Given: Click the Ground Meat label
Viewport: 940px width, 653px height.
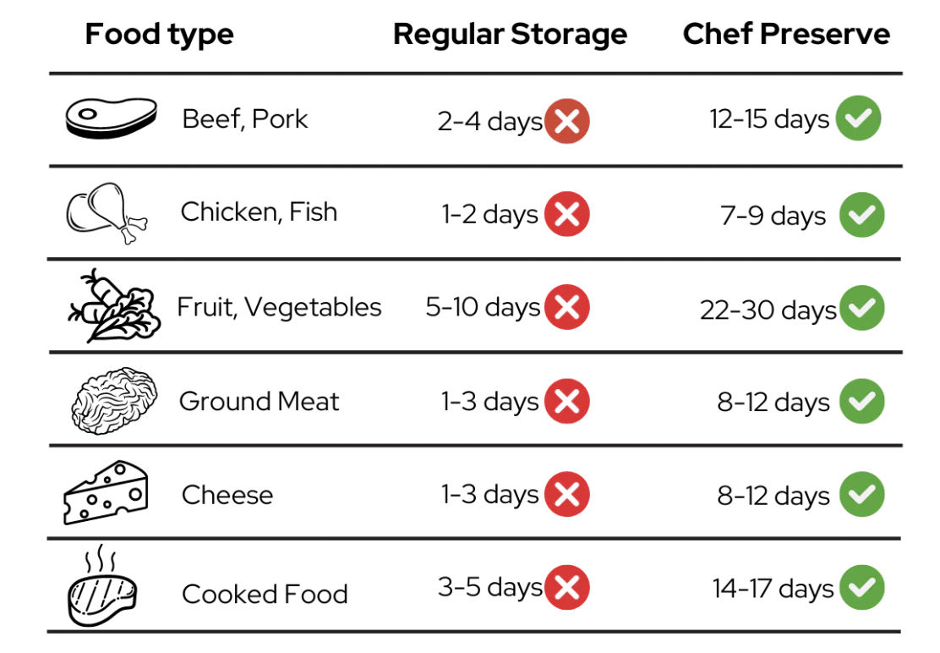Looking at the screenshot, I should pyautogui.click(x=259, y=401).
